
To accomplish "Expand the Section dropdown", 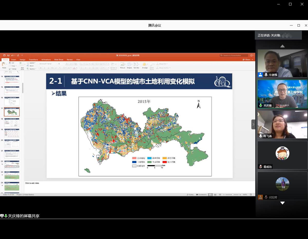I will pyautogui.click(x=32, y=69).
